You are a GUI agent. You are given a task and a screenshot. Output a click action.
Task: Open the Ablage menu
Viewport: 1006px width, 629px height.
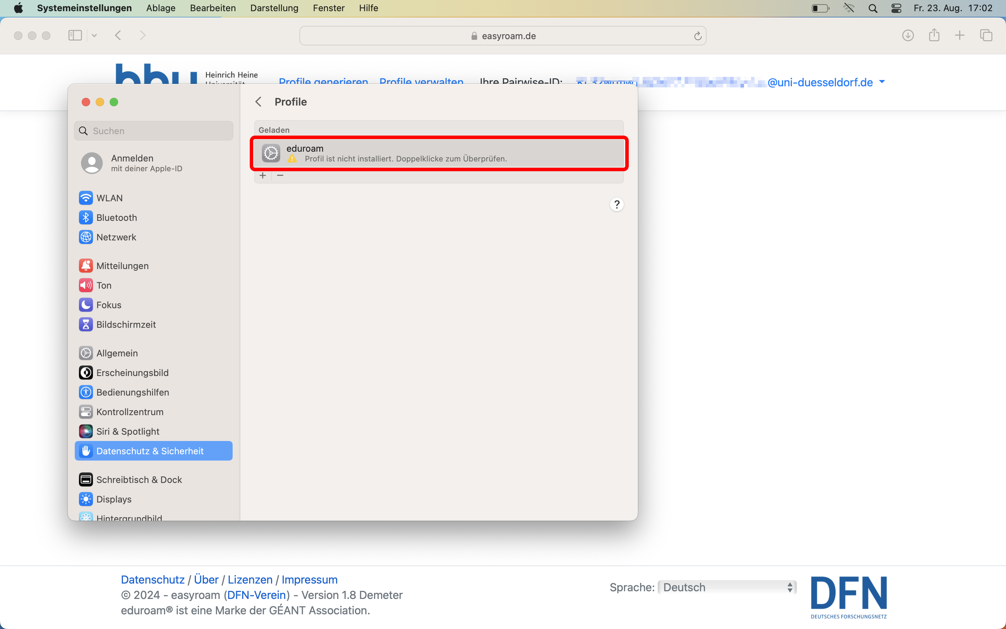160,8
